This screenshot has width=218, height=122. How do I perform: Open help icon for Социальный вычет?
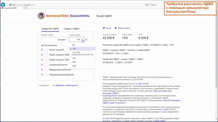pyautogui.click(x=42, y=65)
